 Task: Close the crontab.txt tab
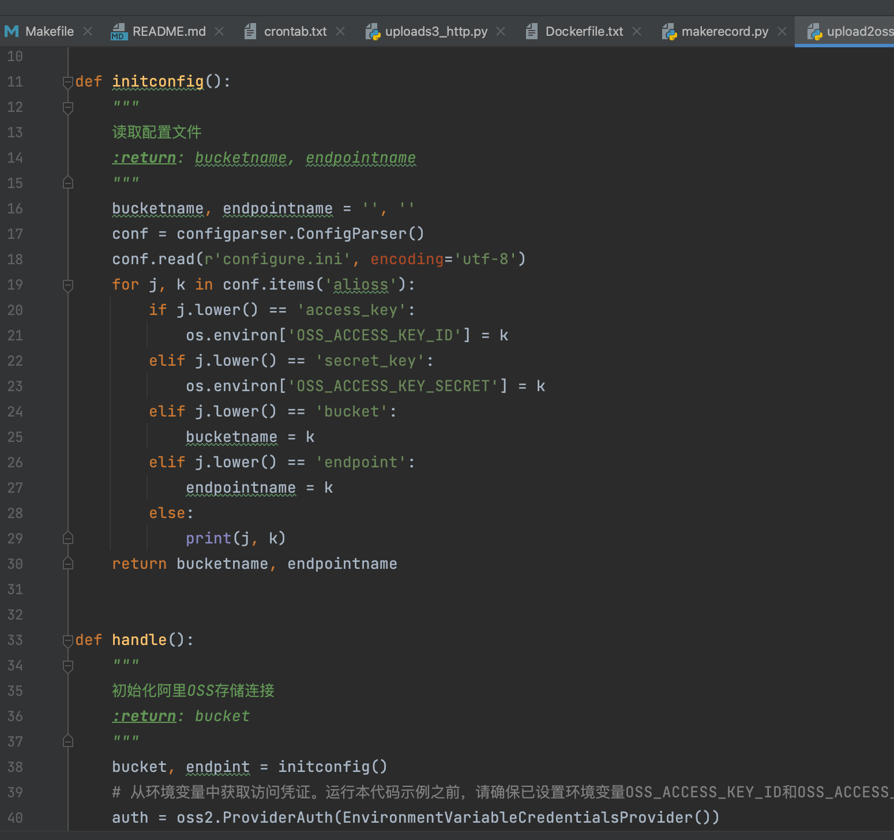pyautogui.click(x=340, y=31)
